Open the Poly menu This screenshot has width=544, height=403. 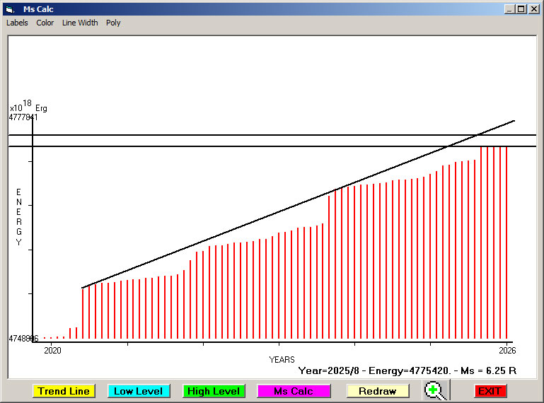point(113,23)
